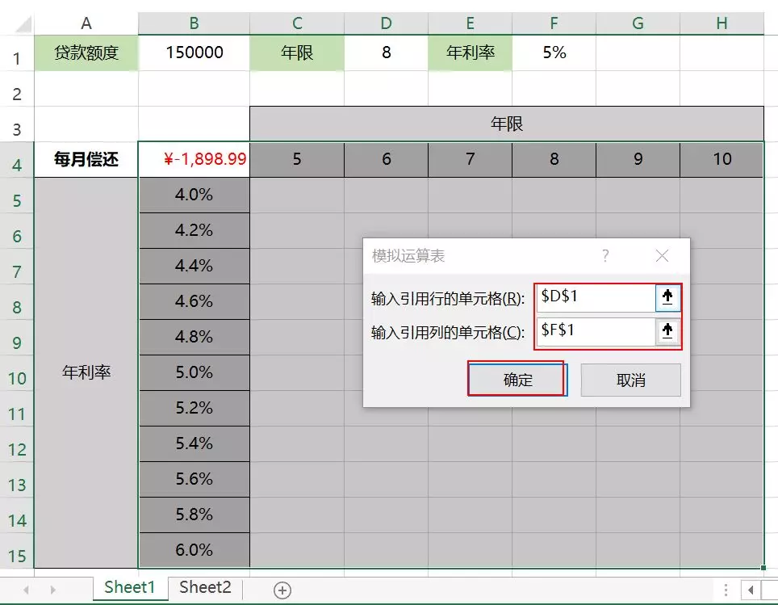The image size is (778, 605).
Task: Select the merged 年限 header in row 3
Action: (507, 124)
